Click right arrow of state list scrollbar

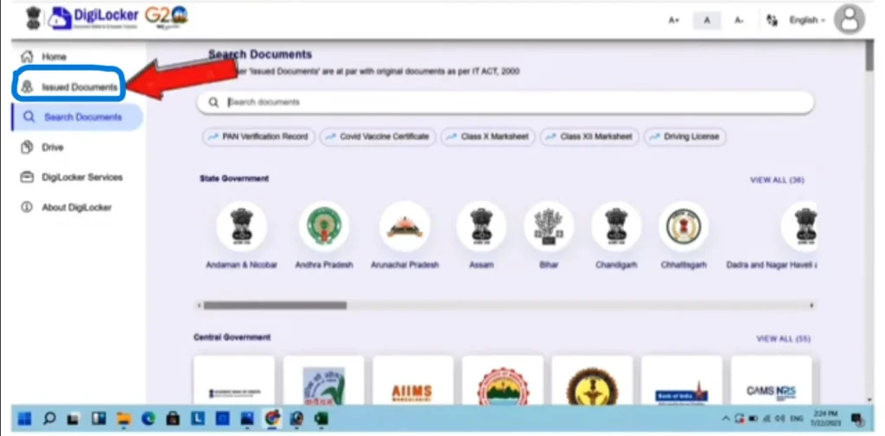coord(812,305)
